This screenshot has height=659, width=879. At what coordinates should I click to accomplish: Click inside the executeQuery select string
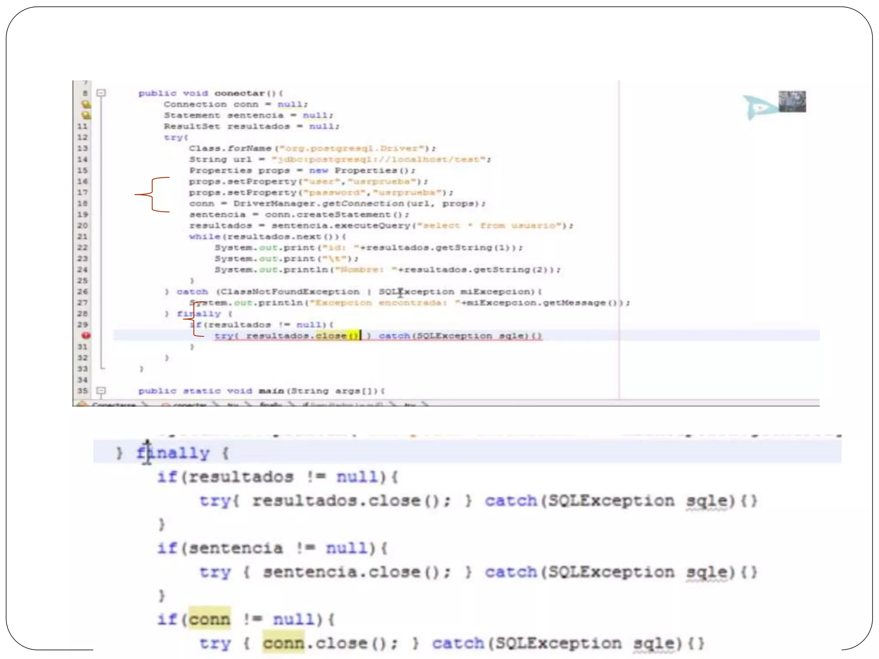point(489,226)
